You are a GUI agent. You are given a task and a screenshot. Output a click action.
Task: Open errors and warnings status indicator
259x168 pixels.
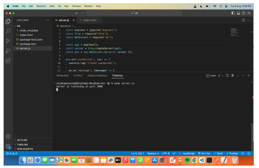pyautogui.click(x=12, y=153)
